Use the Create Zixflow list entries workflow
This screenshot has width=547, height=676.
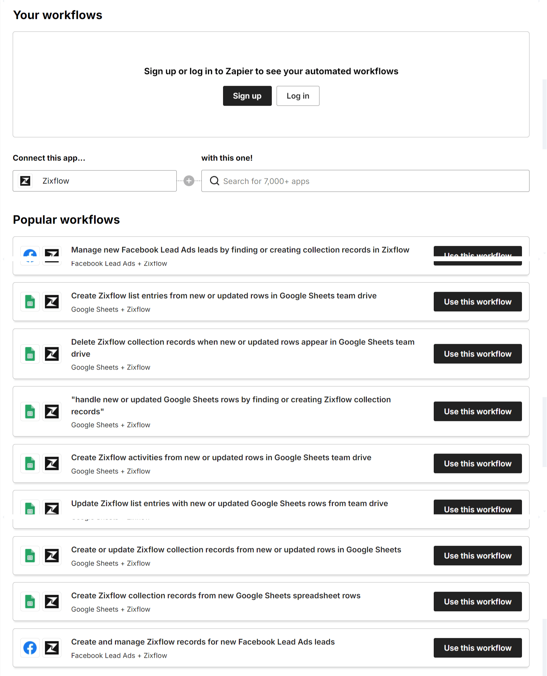coord(477,302)
